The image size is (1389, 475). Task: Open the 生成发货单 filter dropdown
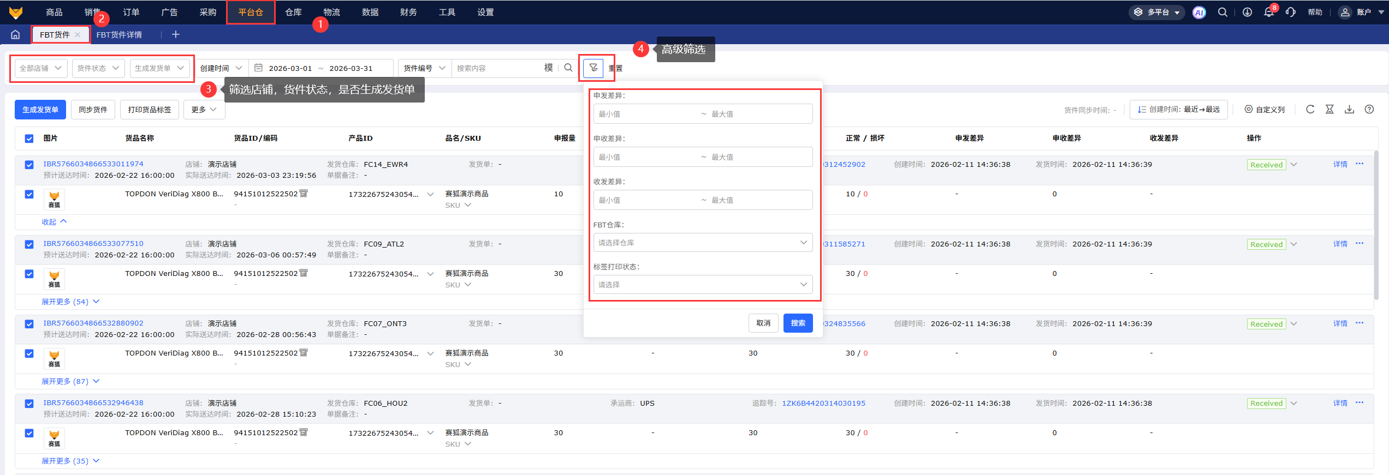159,68
